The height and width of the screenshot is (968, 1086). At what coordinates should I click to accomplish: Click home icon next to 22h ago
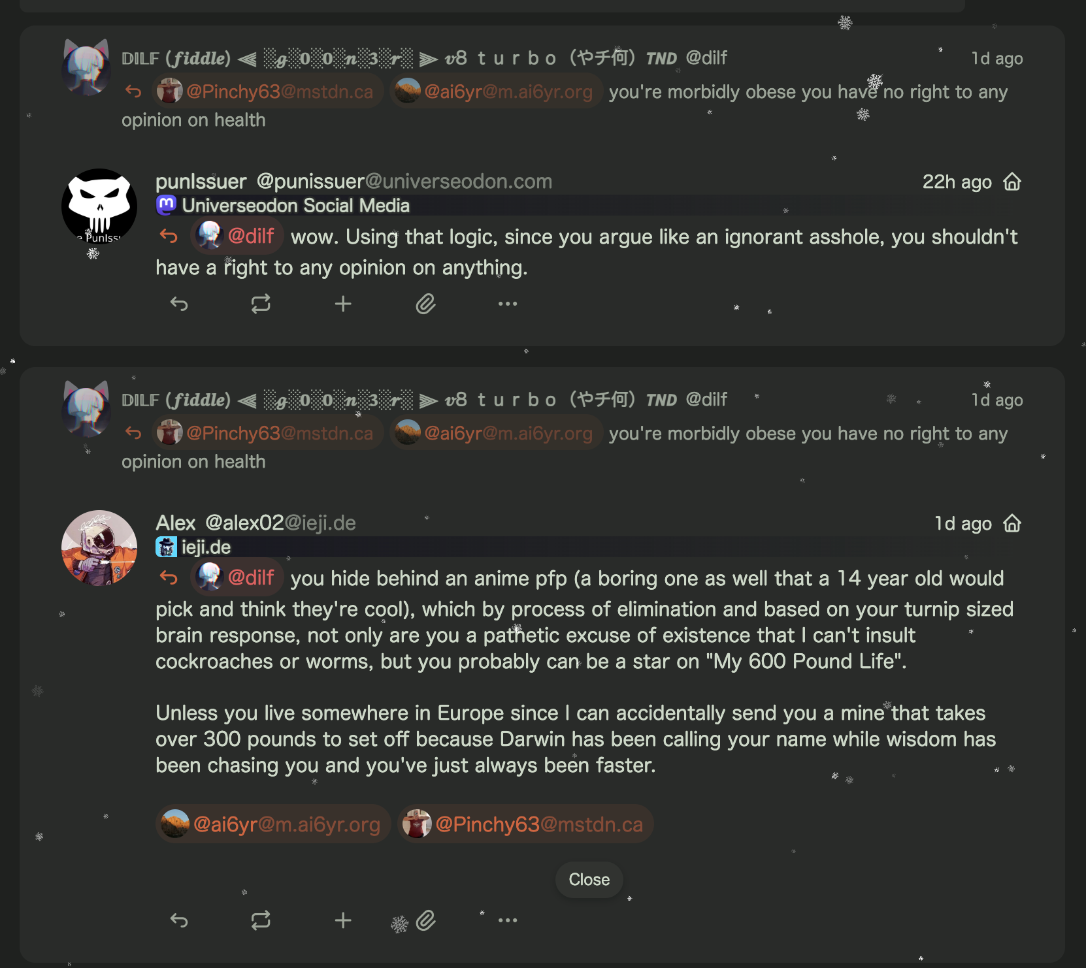1012,182
